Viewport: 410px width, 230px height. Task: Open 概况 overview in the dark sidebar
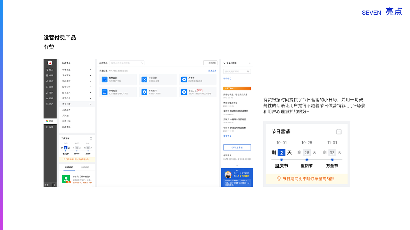pyautogui.click(x=50, y=70)
